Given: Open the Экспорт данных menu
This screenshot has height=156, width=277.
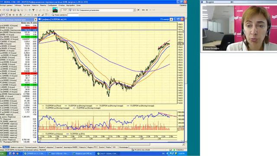Looking at the screenshot, I should coord(6,5).
